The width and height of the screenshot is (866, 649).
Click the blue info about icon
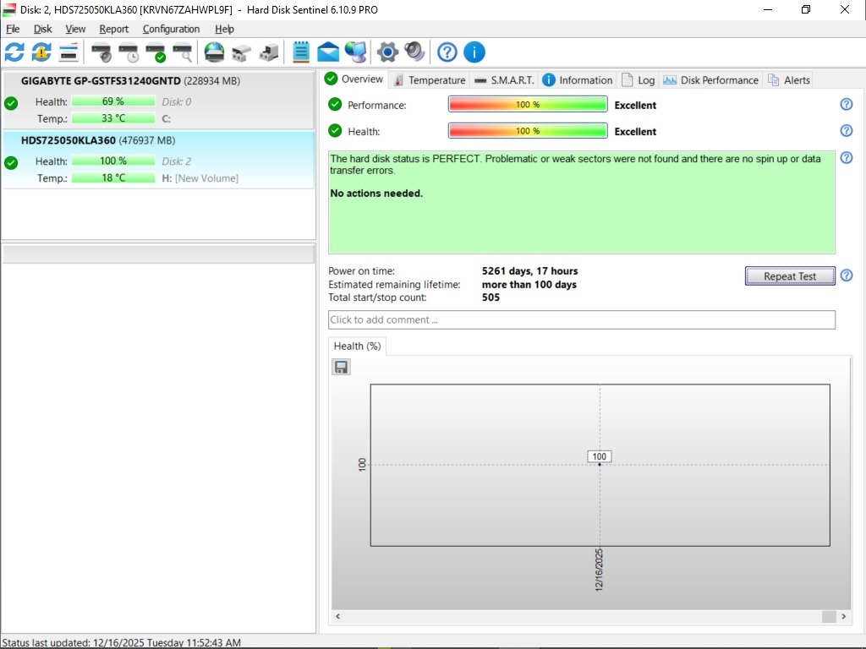point(474,52)
